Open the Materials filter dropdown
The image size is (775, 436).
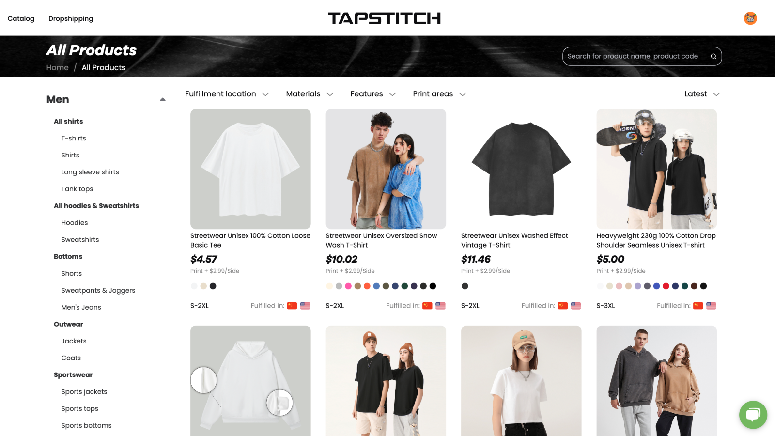[x=310, y=94]
